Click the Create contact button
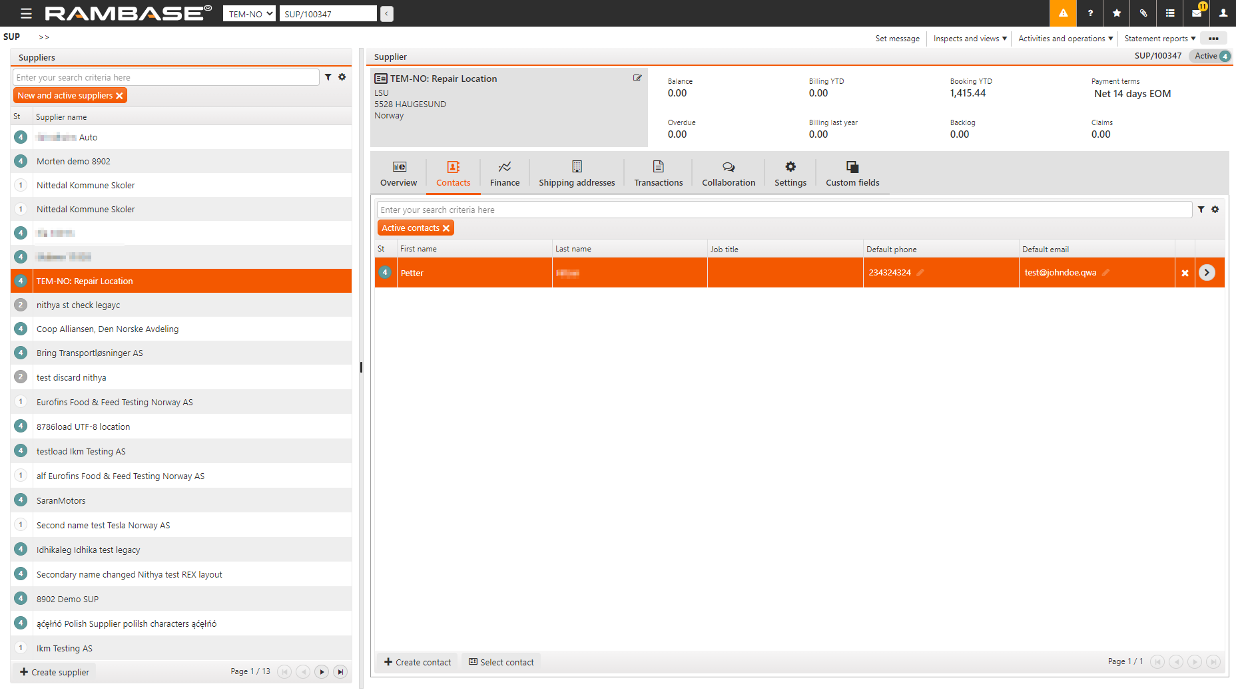1236x692 pixels. [418, 662]
